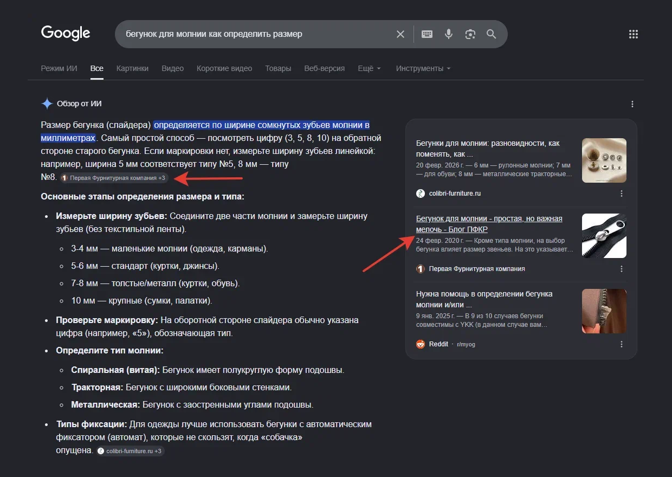Viewport: 672px width, 477px height.
Task: Click the line 10 мм — крупные
Action: pos(141,300)
